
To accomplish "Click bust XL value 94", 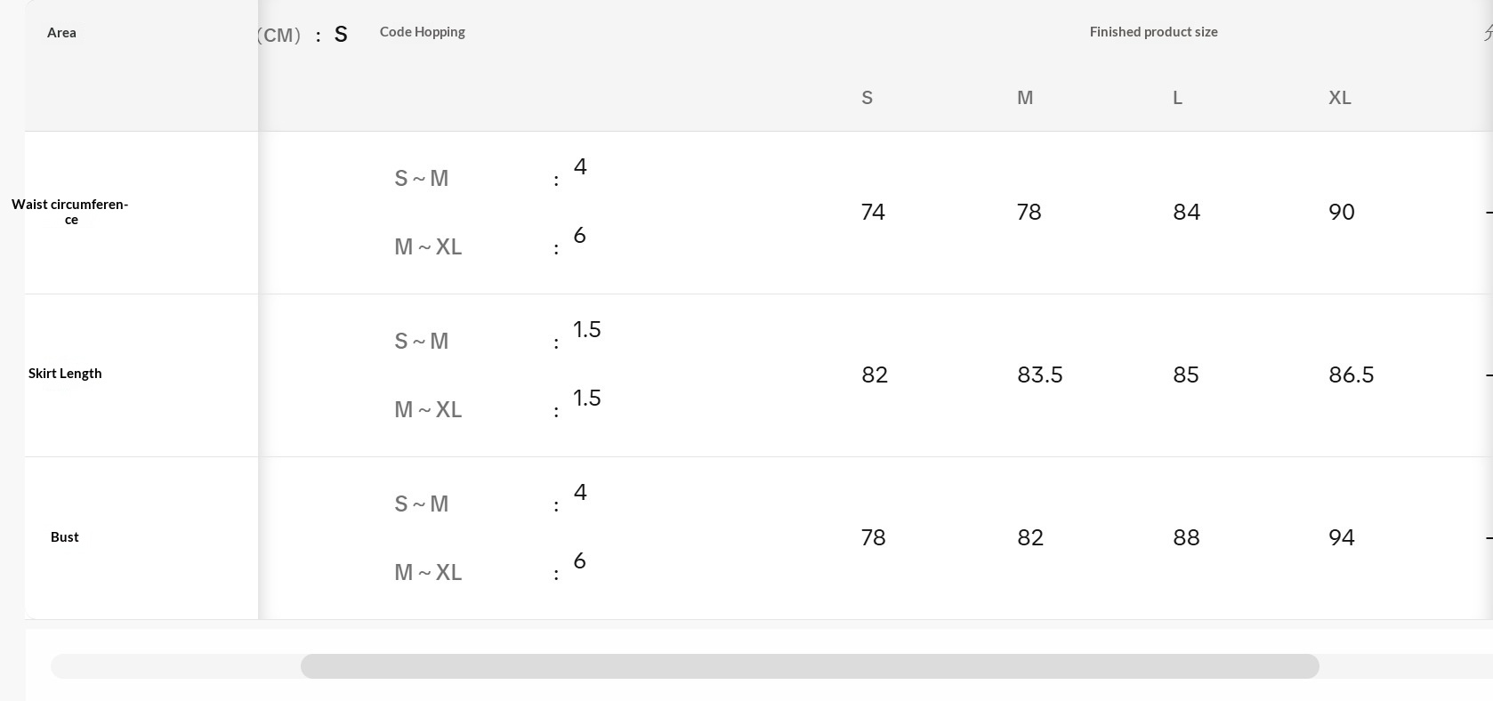I will click(x=1341, y=538).
